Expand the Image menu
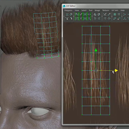 (x=97, y=10)
